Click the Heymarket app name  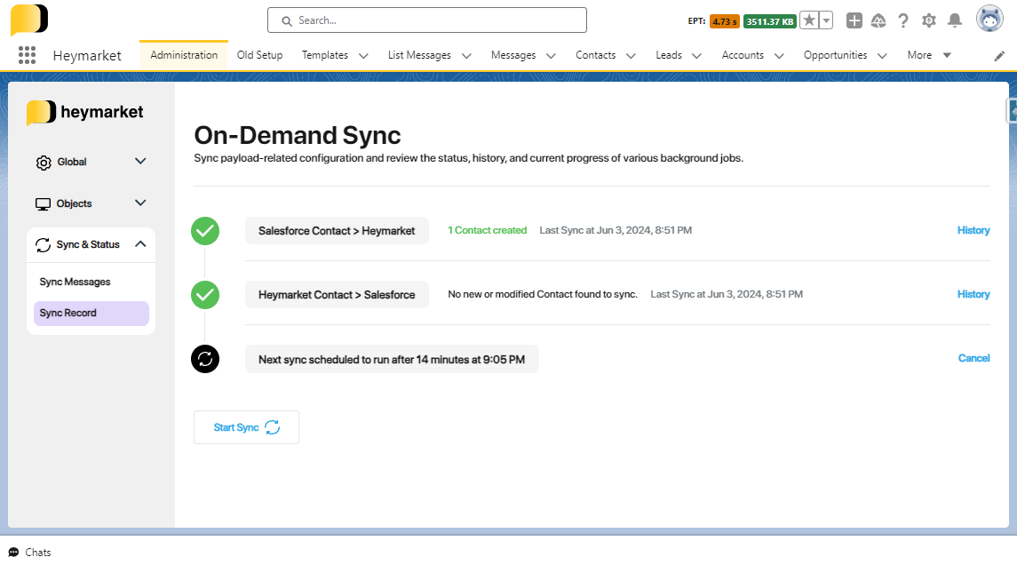(x=87, y=56)
